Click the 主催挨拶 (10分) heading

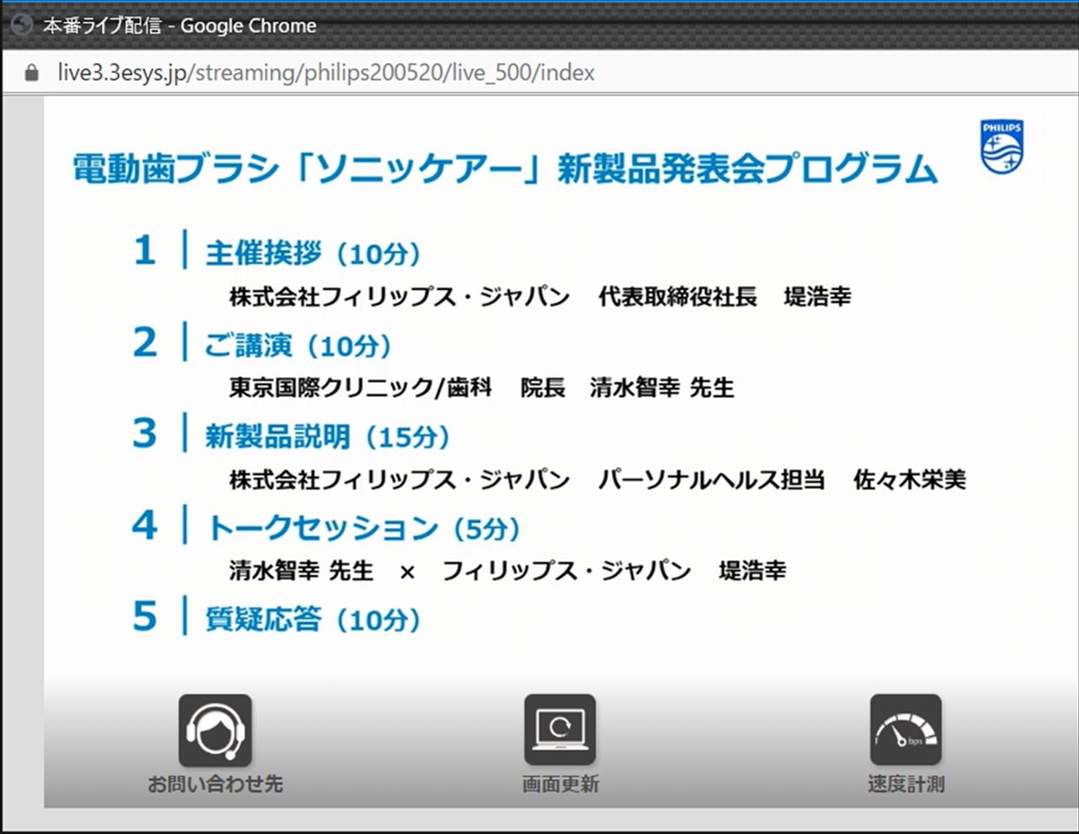pos(313,253)
